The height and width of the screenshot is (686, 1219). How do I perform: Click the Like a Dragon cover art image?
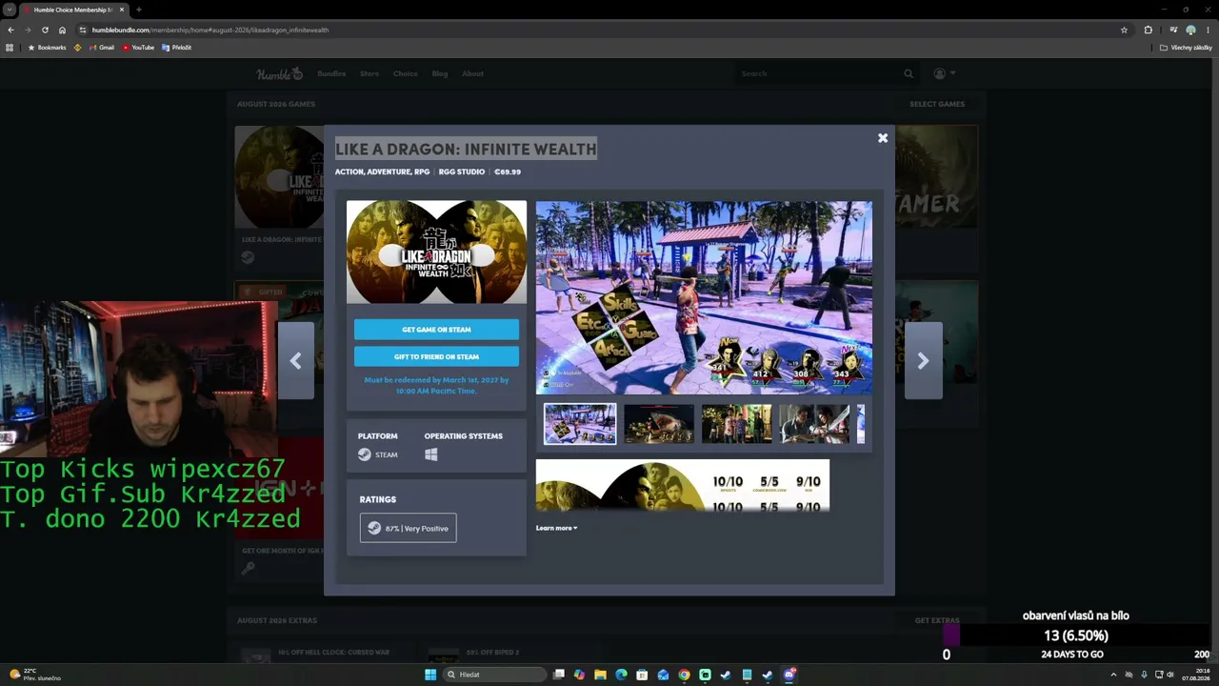[436, 252]
